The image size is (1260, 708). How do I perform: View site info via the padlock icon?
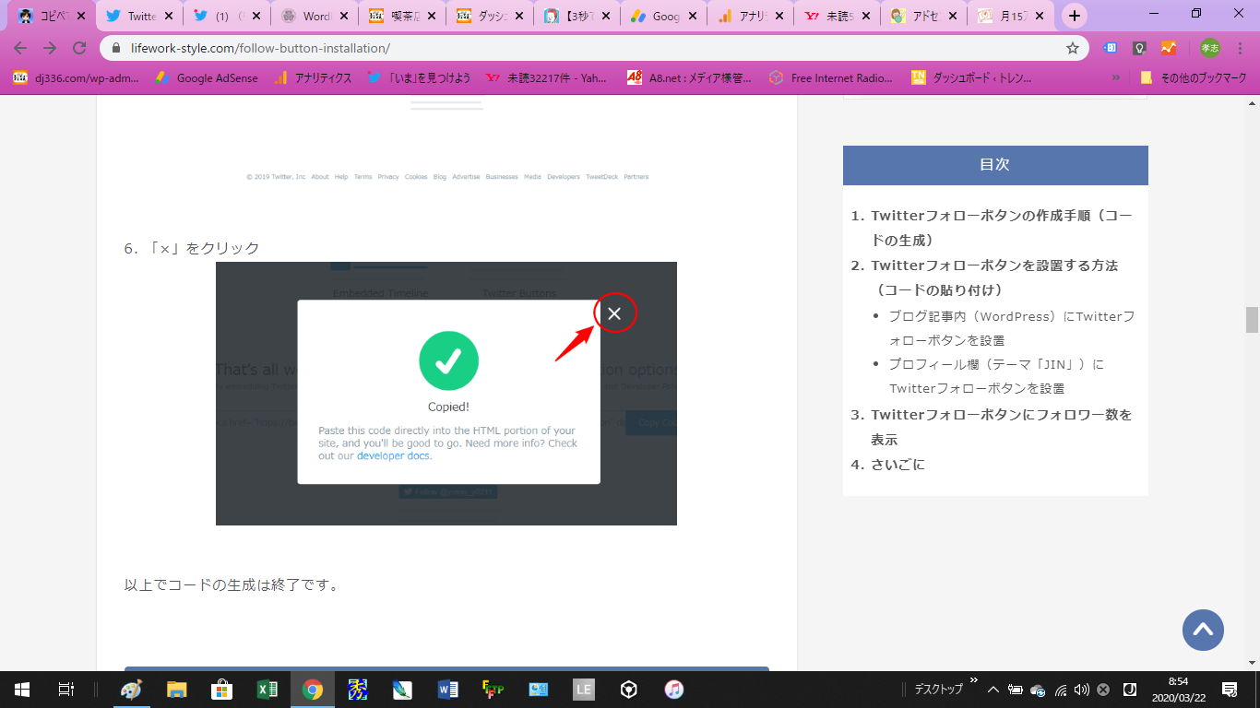117,48
